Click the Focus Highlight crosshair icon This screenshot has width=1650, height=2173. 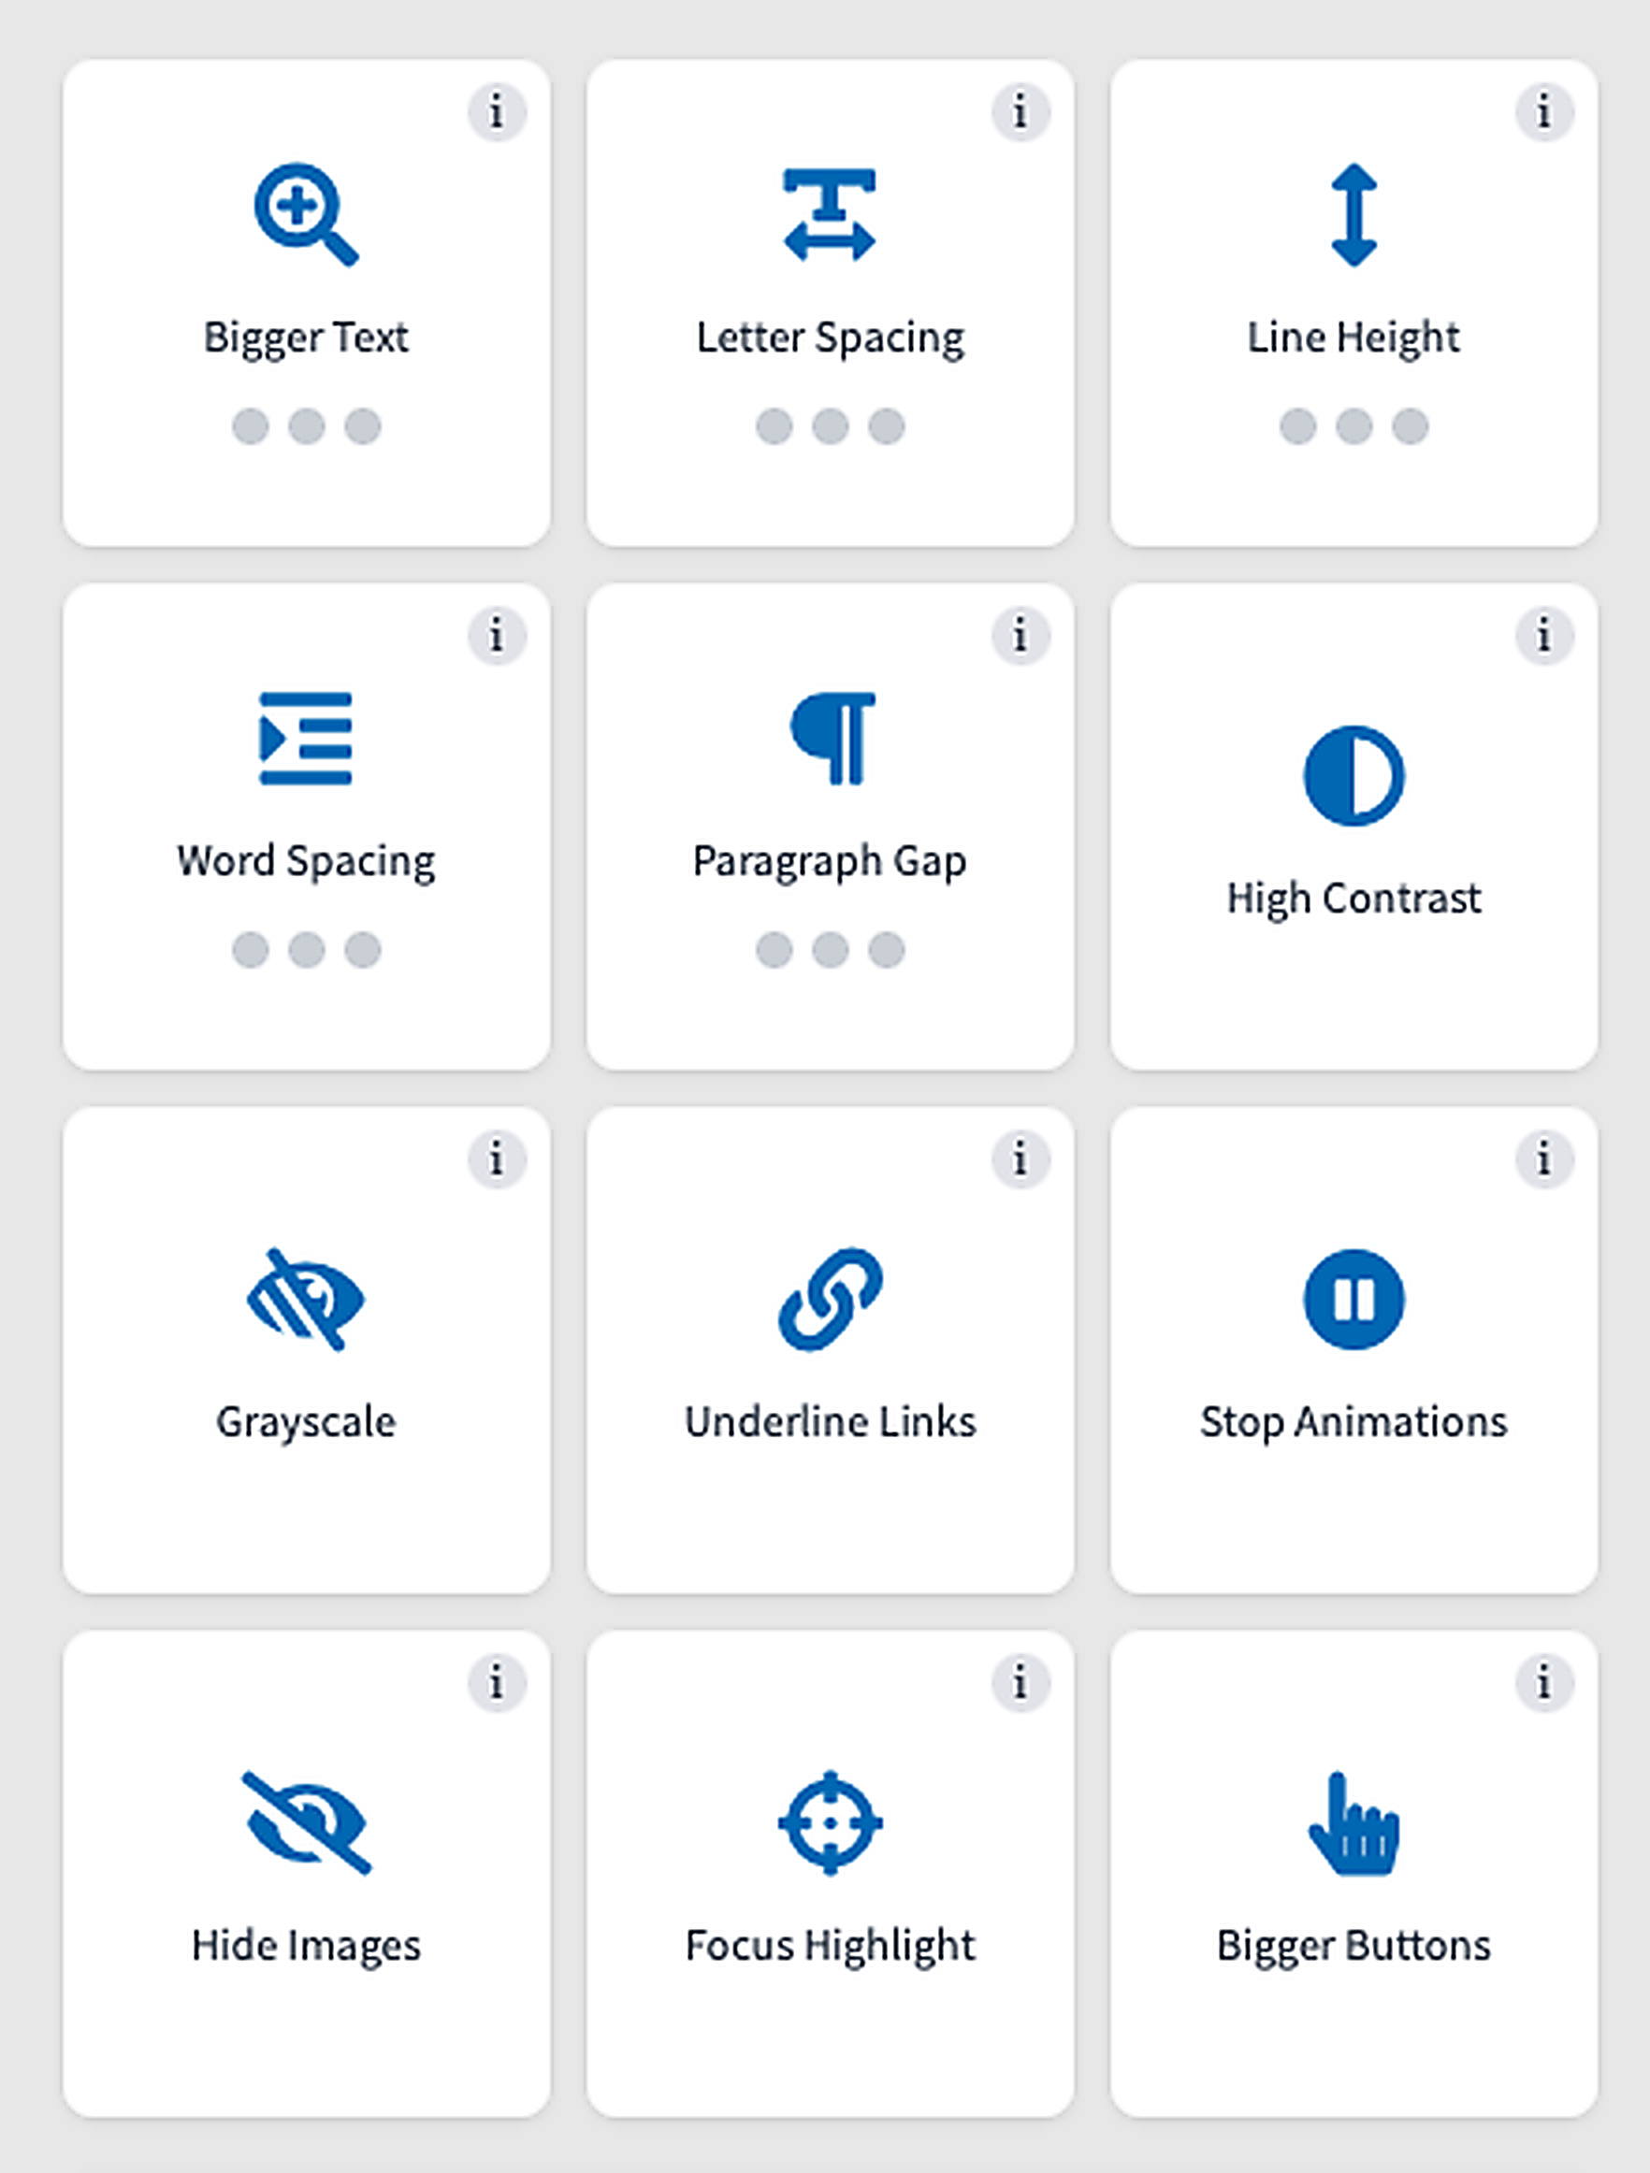click(x=831, y=1822)
